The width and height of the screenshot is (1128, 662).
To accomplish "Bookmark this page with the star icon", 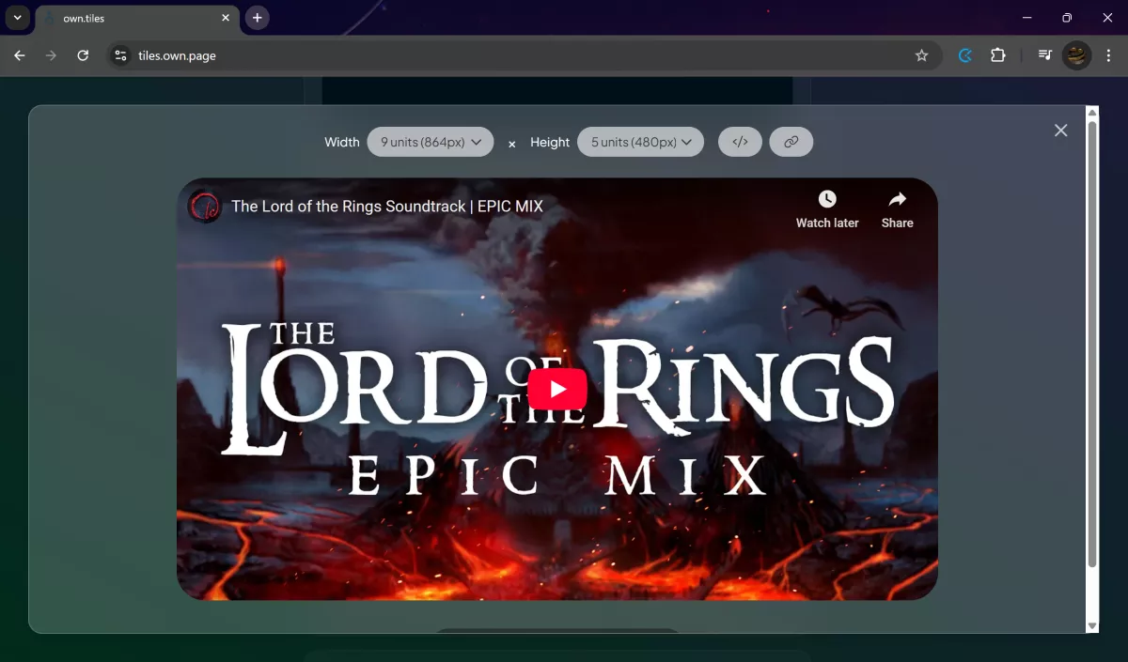I will pos(921,55).
